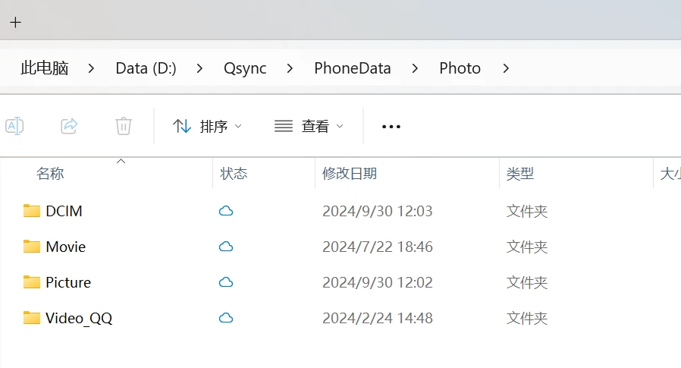
Task: Select the Video_QQ folder name
Action: click(79, 318)
